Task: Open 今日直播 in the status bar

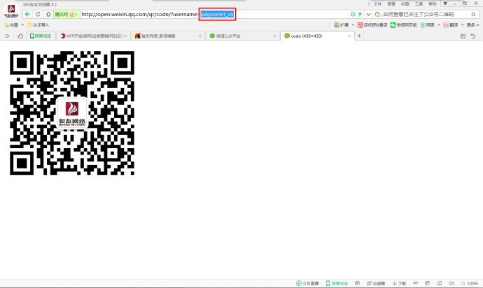Action: click(x=307, y=283)
